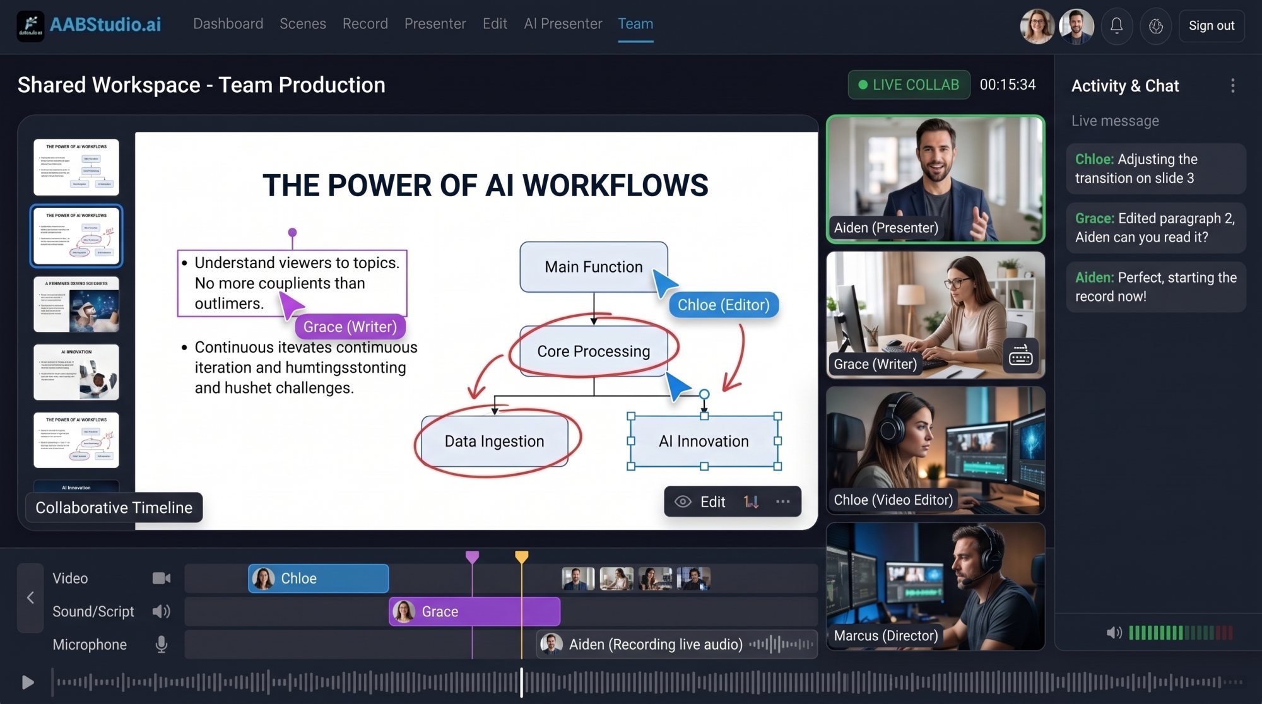Click the keyboard icon on Grace's video tile
Image resolution: width=1262 pixels, height=704 pixels.
(1020, 356)
